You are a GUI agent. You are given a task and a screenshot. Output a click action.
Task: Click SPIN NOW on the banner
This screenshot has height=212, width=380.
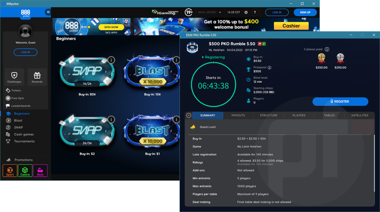tap(111, 27)
